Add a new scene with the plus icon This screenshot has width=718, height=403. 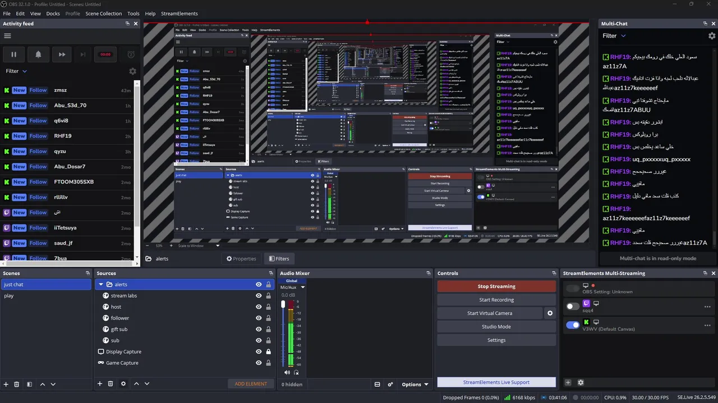click(x=6, y=384)
